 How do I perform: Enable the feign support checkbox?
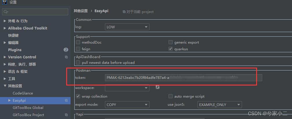coord(78,49)
